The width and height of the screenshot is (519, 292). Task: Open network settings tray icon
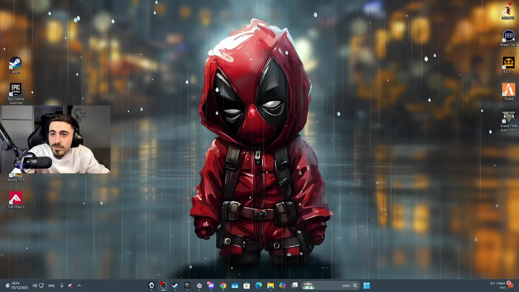[41, 286]
